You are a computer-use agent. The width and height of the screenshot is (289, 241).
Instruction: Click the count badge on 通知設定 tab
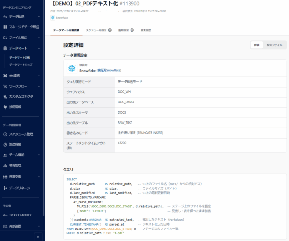[132, 30]
